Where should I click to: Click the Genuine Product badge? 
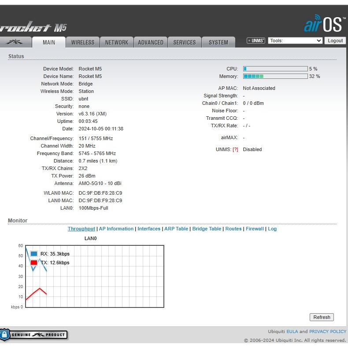point(34,334)
